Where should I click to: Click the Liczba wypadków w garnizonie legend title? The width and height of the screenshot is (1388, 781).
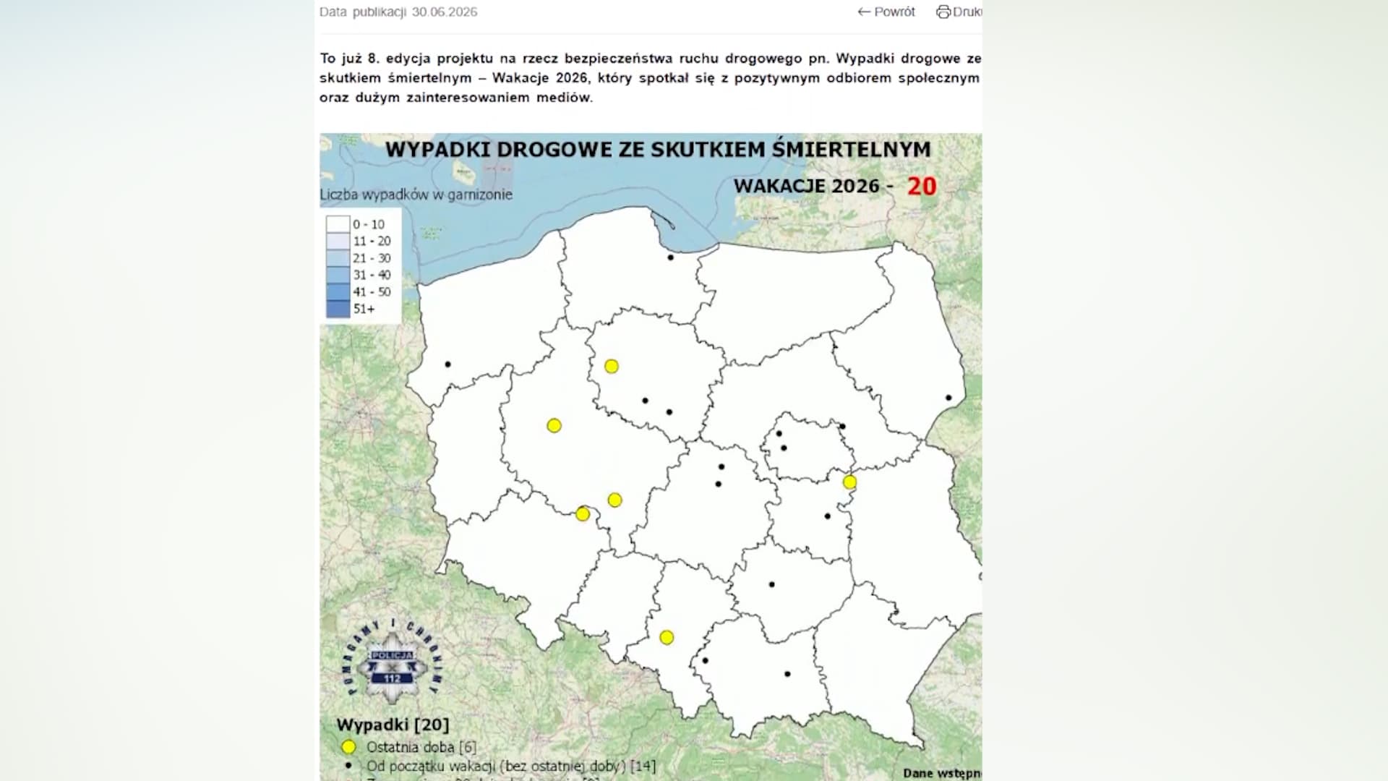coord(416,195)
